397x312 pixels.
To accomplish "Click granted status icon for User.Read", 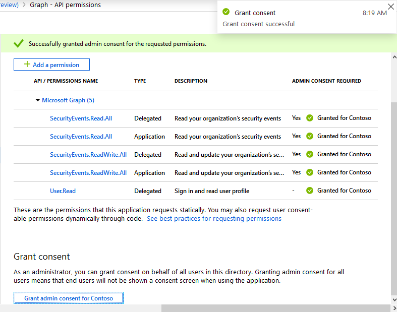I will click(x=310, y=191).
